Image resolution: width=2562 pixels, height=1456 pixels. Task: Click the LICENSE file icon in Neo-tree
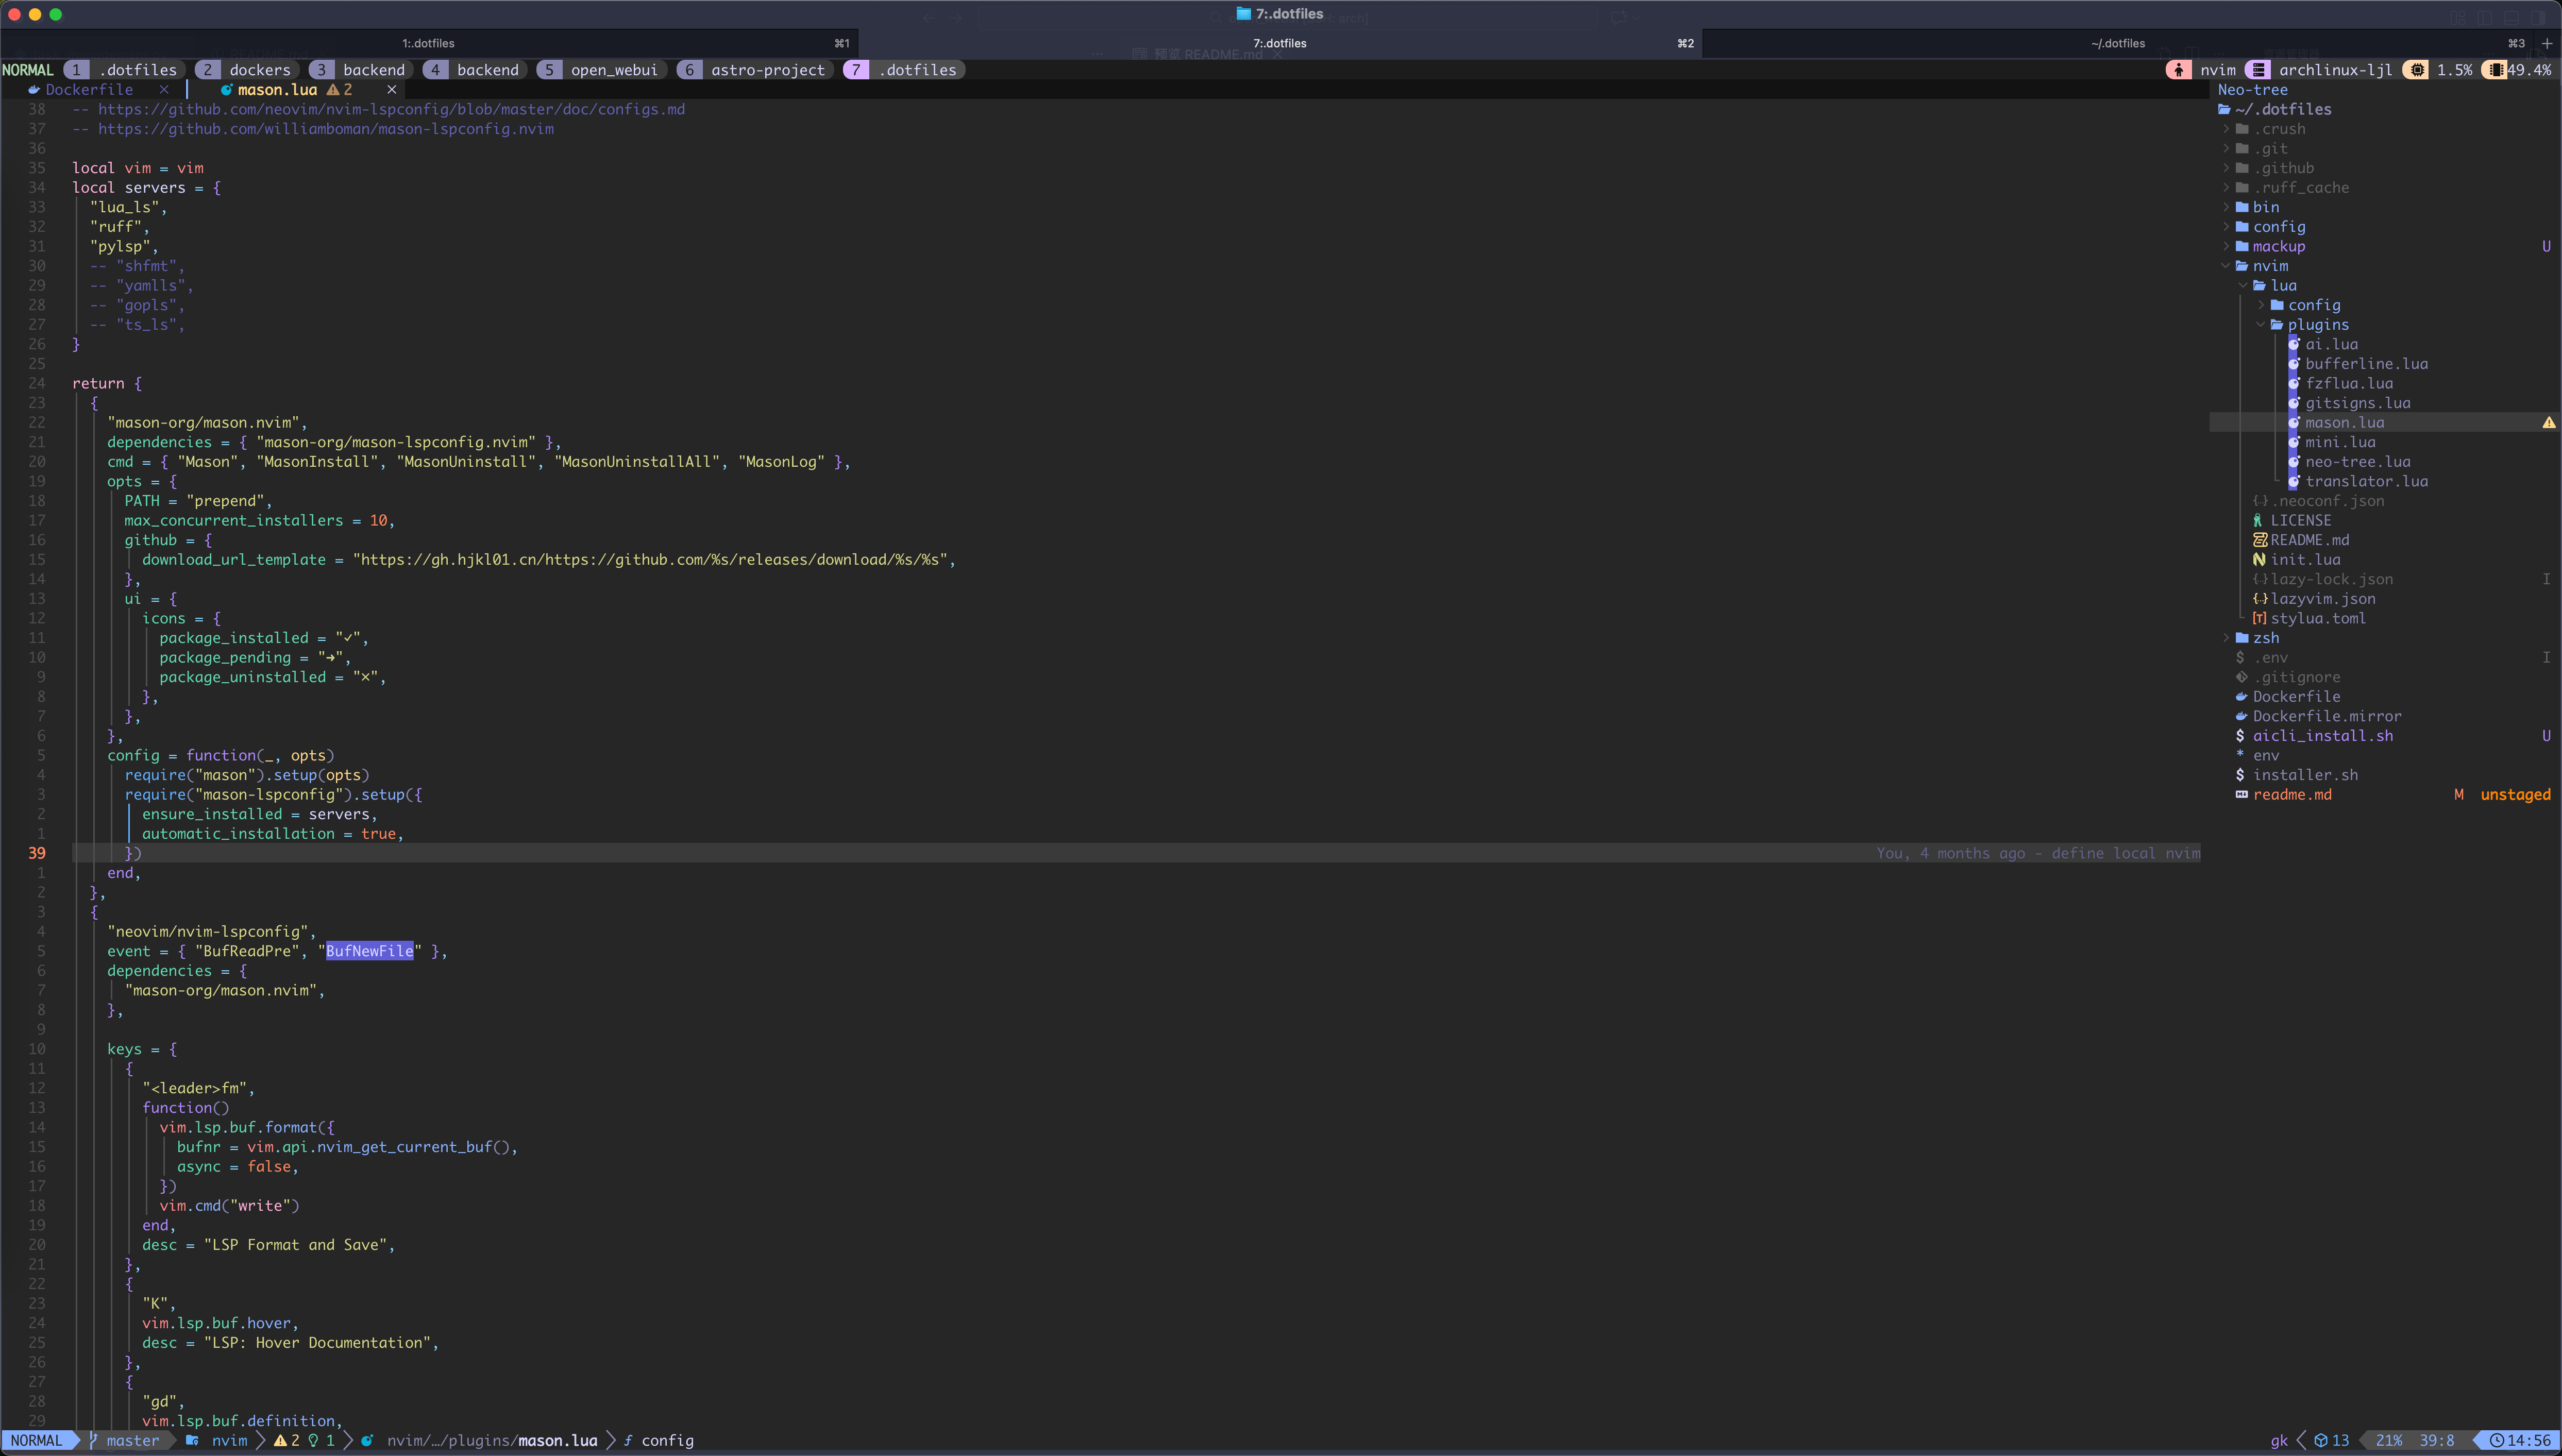click(2258, 521)
